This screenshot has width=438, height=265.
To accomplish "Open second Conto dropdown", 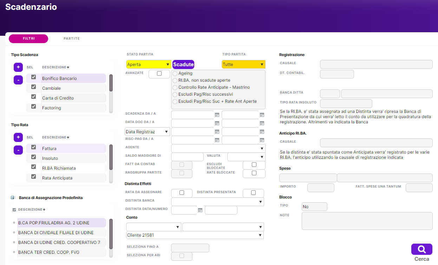I will [x=223, y=227].
